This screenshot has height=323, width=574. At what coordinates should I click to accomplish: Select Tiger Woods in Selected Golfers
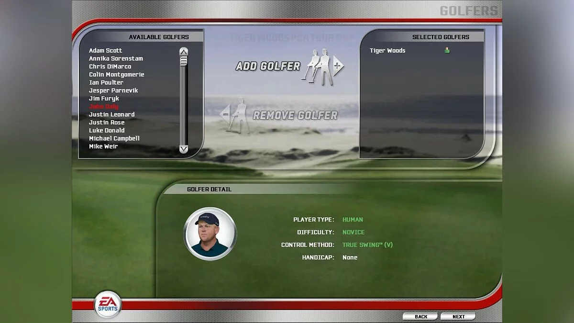(387, 50)
